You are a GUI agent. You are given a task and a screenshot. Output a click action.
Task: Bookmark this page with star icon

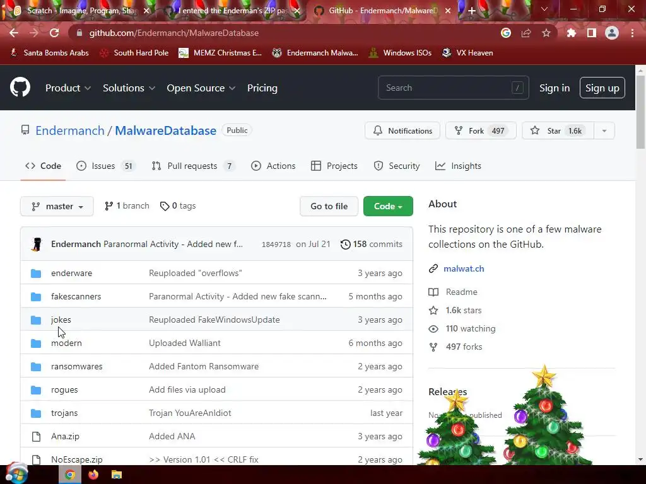(546, 33)
